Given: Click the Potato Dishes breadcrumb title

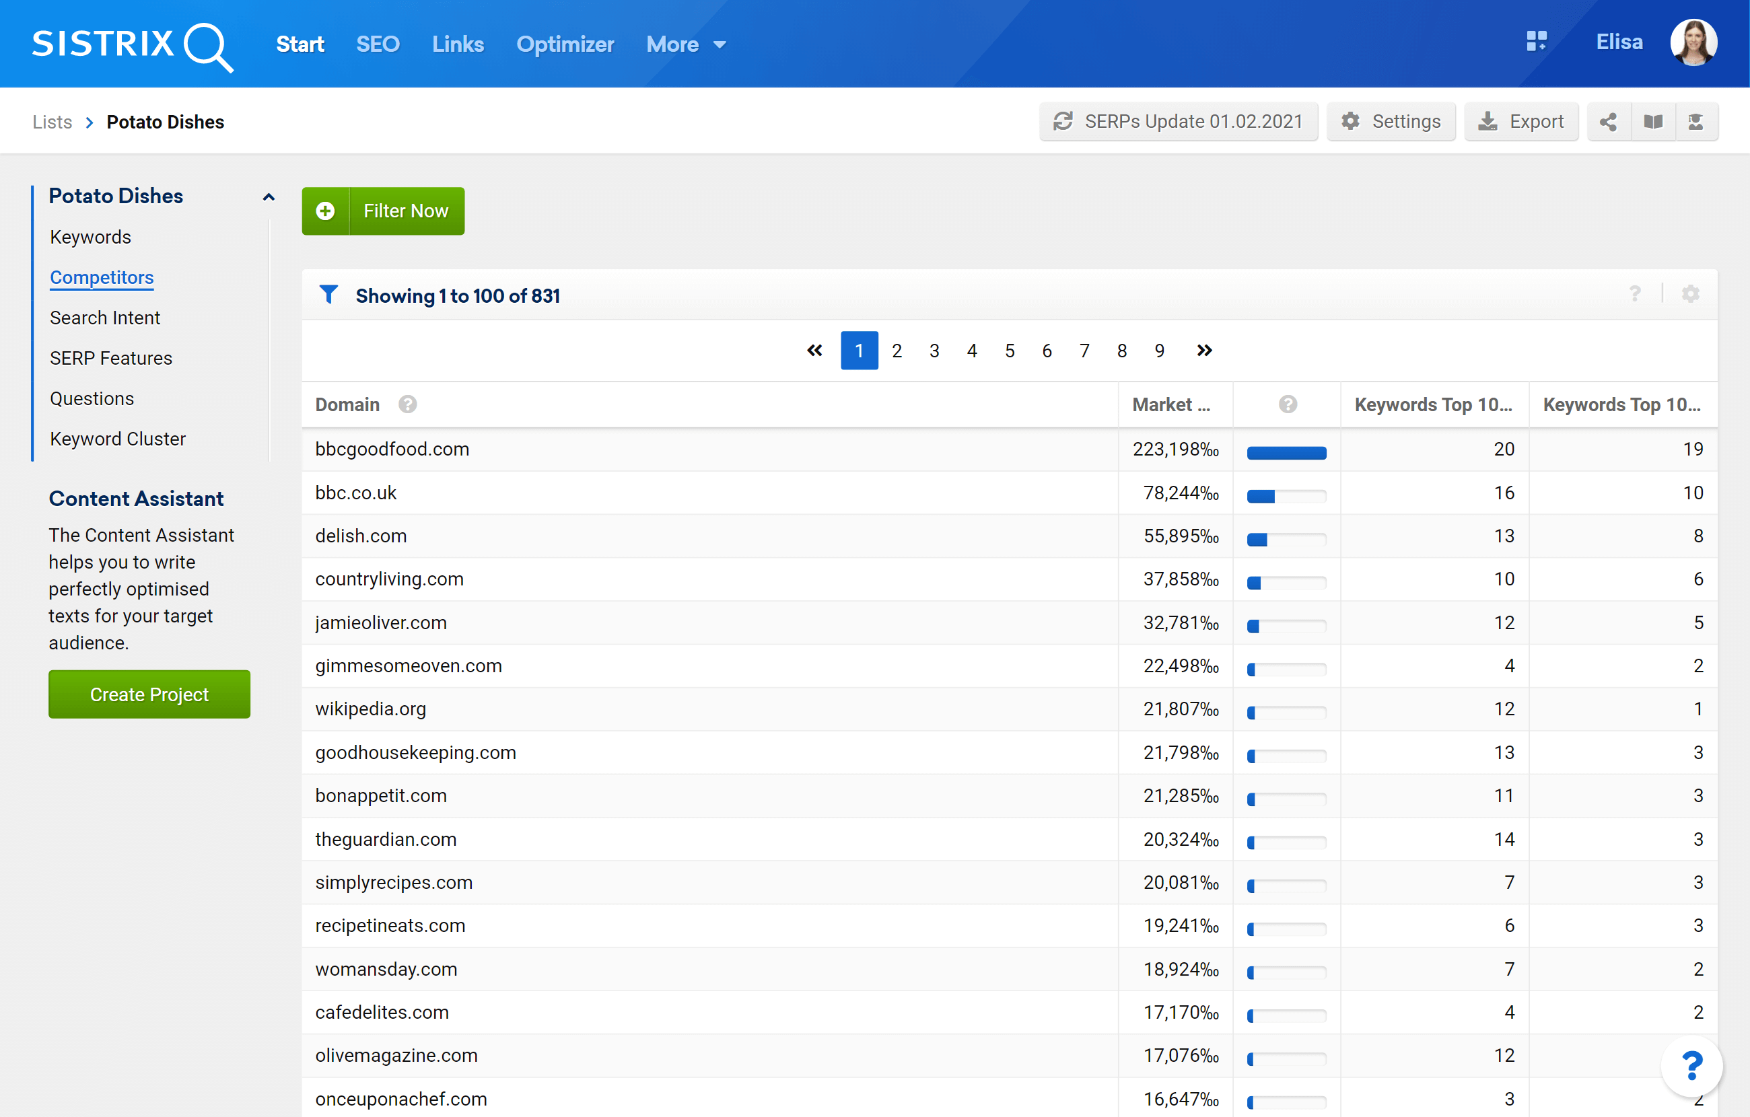Looking at the screenshot, I should pyautogui.click(x=166, y=122).
